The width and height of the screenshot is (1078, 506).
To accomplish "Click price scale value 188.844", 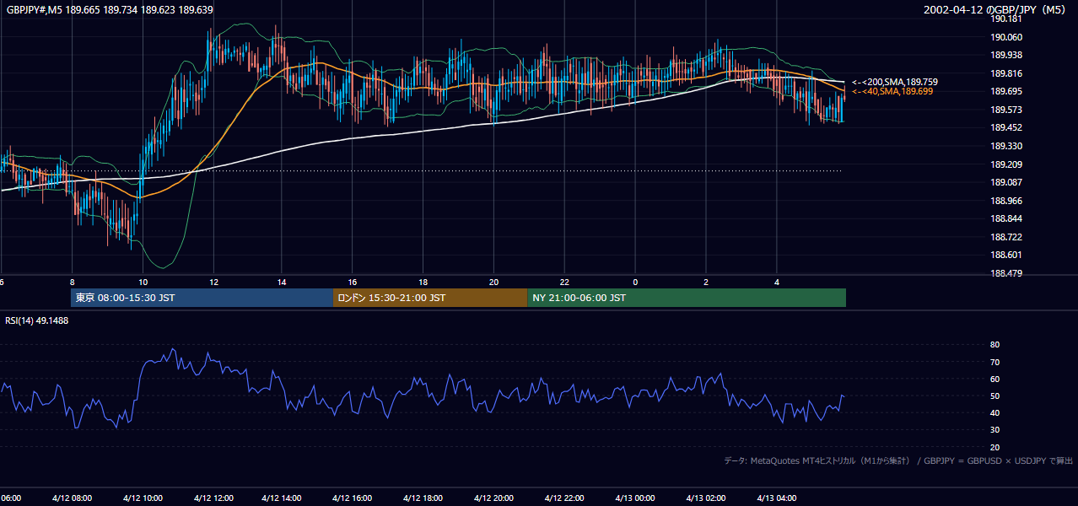I will click(1006, 218).
